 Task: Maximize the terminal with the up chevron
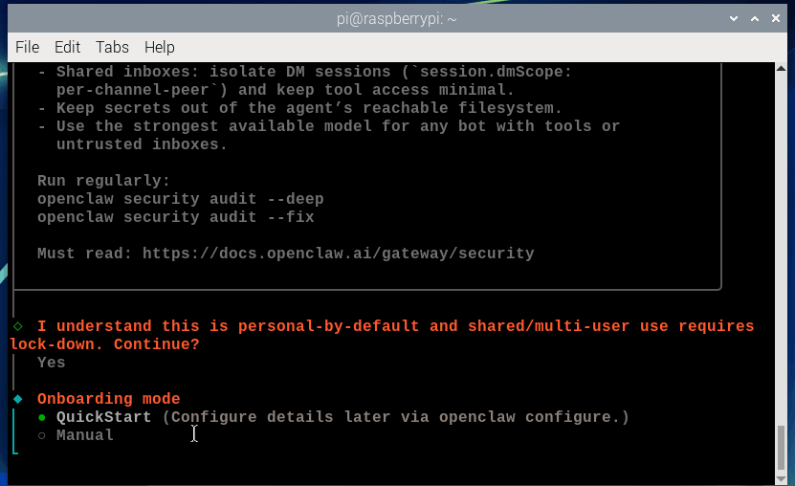(x=755, y=19)
